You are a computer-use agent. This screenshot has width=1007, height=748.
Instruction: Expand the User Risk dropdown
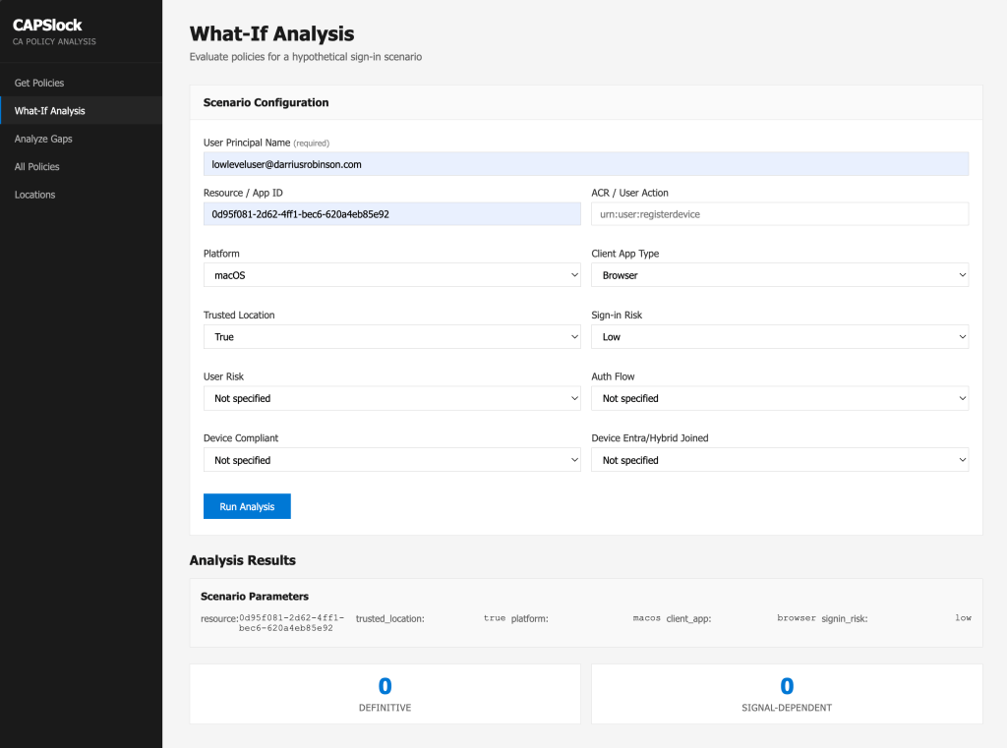(391, 398)
